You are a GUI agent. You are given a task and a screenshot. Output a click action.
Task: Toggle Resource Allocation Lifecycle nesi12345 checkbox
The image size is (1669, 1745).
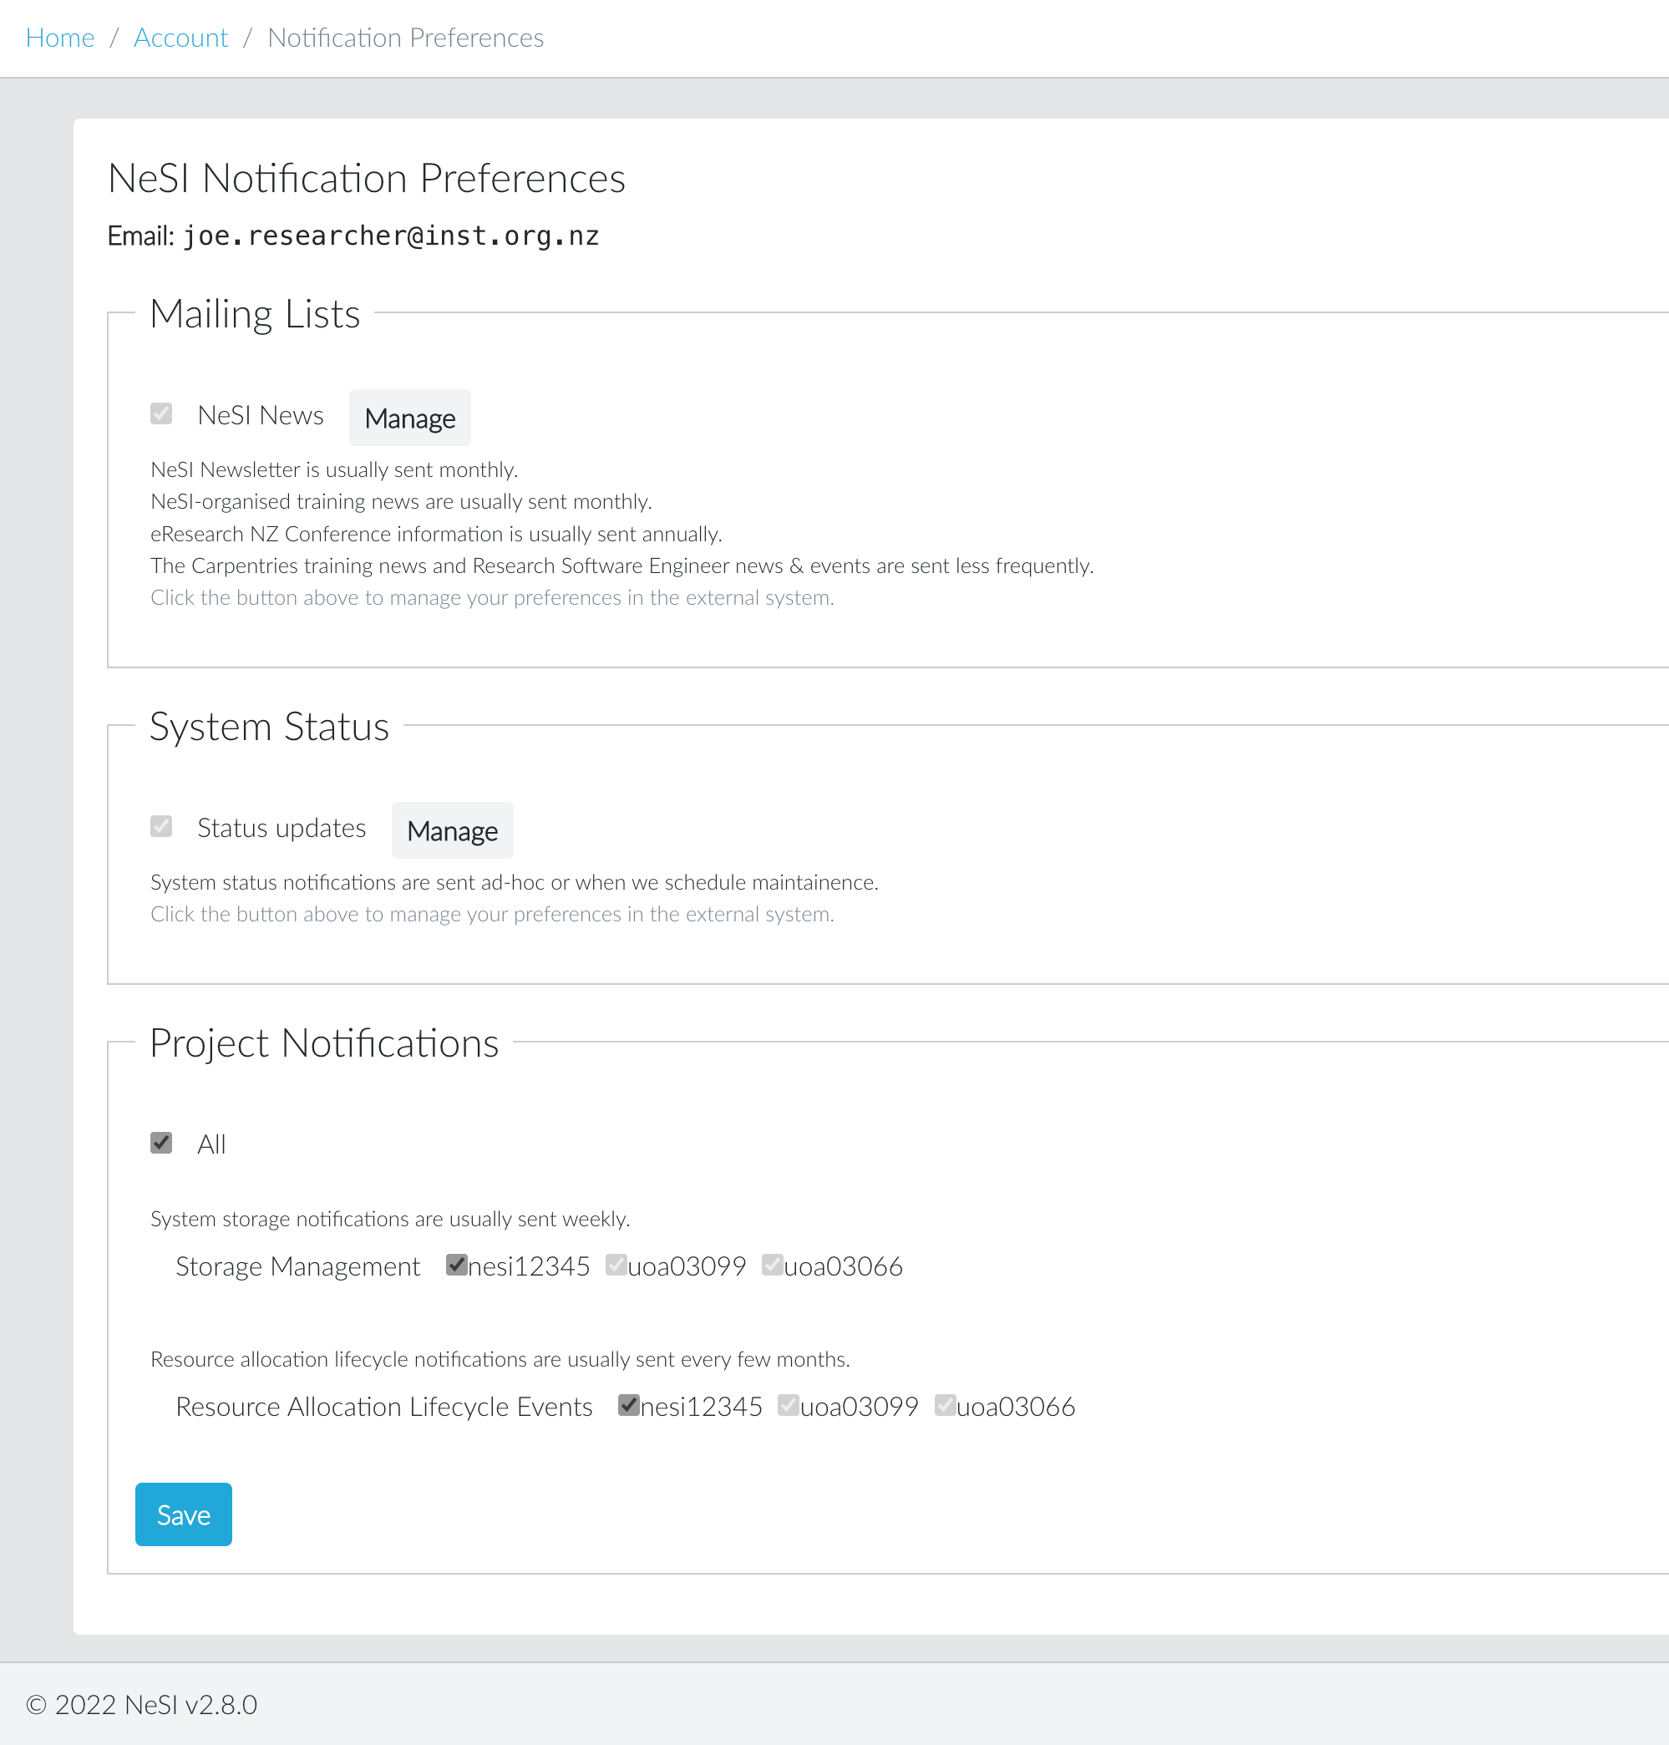[629, 1405]
